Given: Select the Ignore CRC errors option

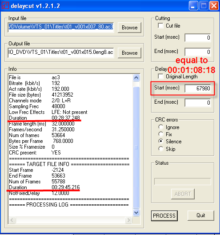Looking at the screenshot, I should tap(161, 127).
